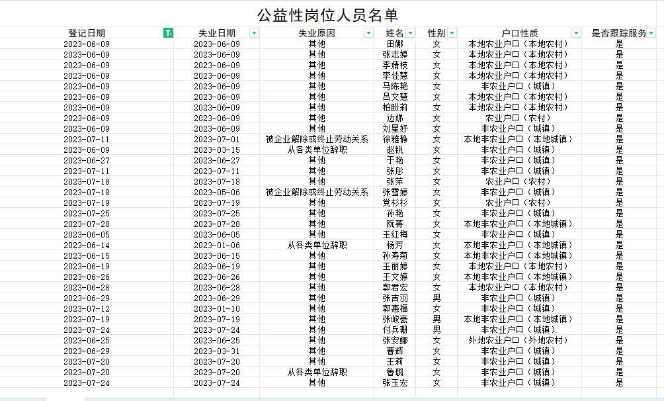Select the name cell 边娣

[395, 118]
